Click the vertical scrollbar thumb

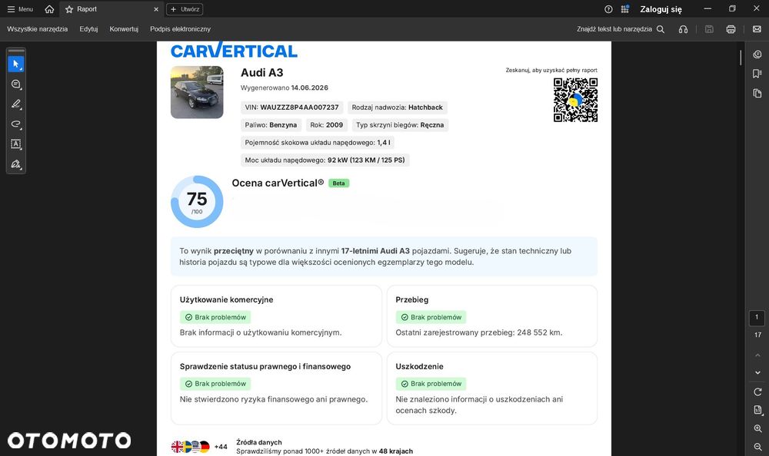(741, 57)
